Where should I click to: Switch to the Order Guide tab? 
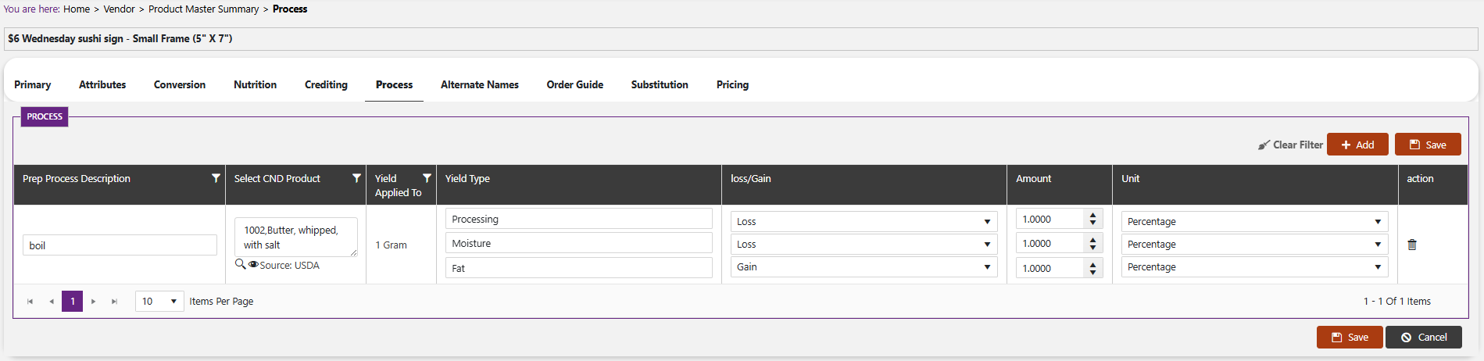tap(575, 84)
